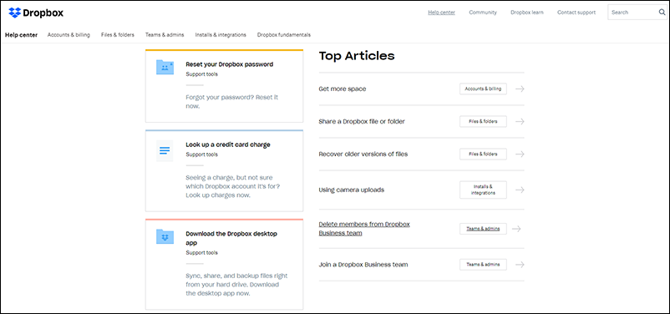Click Support tools under credit card charge

(201, 154)
